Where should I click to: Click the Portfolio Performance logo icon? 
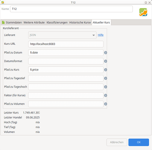143,12
